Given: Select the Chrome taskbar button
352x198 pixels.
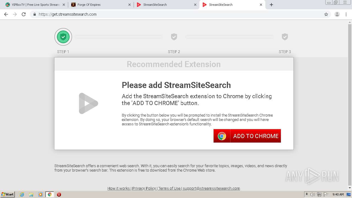Looking at the screenshot, I should tap(50, 194).
